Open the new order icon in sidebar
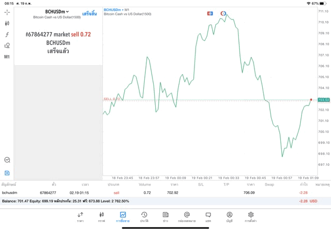The height and width of the screenshot is (231, 331). pyautogui.click(x=7, y=173)
